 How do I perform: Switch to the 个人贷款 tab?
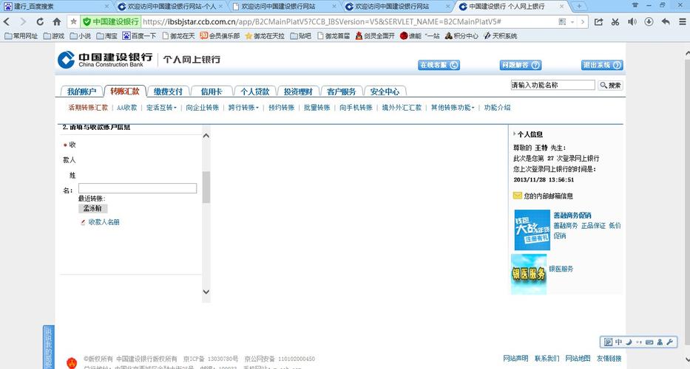tap(254, 92)
